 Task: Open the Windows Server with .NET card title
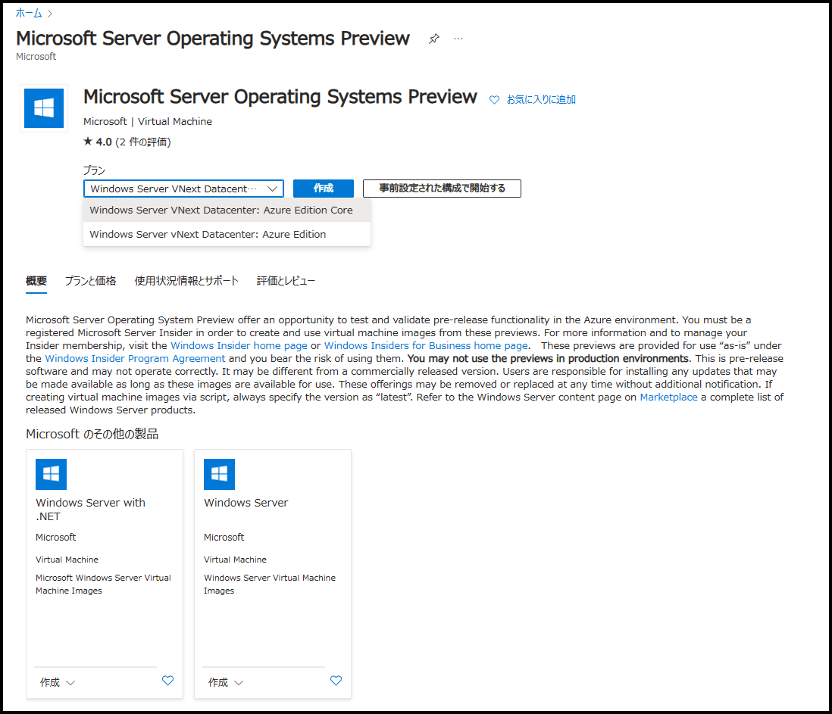[90, 510]
